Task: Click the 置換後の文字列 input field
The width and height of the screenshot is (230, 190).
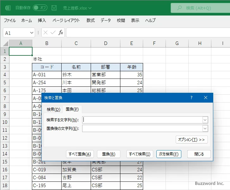Action: (142, 129)
